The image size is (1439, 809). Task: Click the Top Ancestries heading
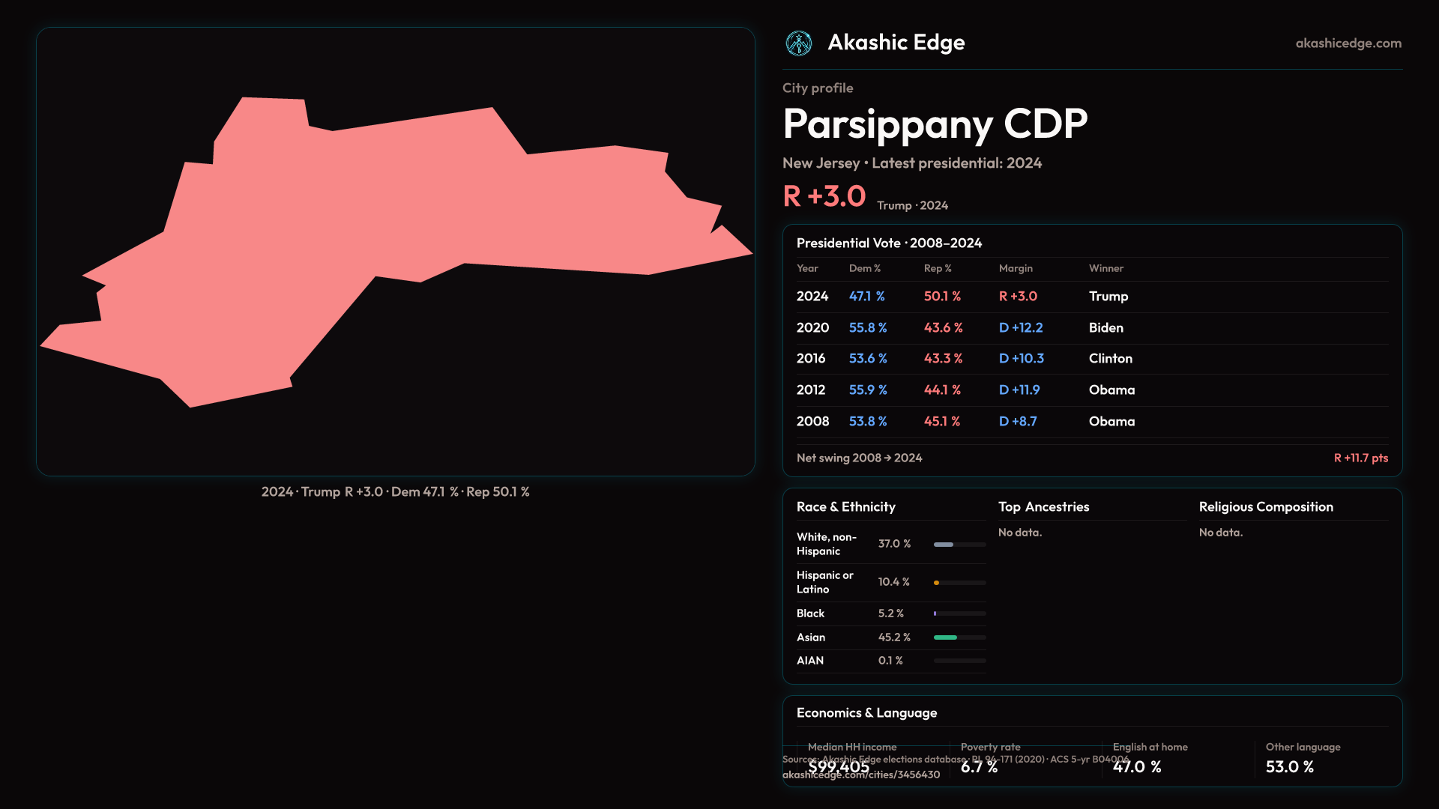(1043, 507)
